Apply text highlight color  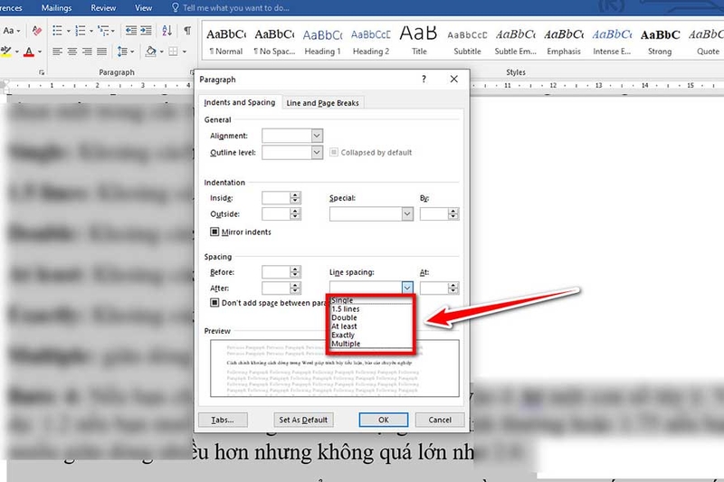point(5,52)
